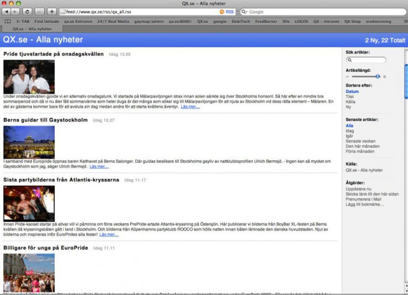Open Läs mer link for Berns article
Image resolution: width=408 pixels, height=295 pixels.
click(x=99, y=166)
